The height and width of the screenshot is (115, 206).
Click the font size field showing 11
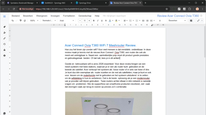point(84,21)
